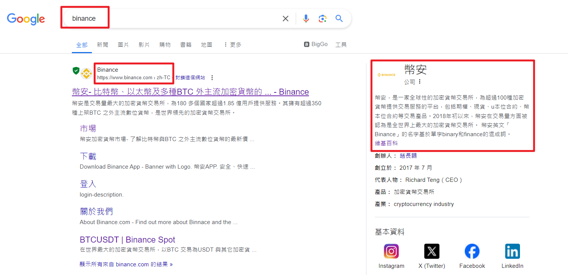Viewport: 568px width, 275px height.
Task: Click the Binance favicon beside result
Action: click(x=87, y=74)
